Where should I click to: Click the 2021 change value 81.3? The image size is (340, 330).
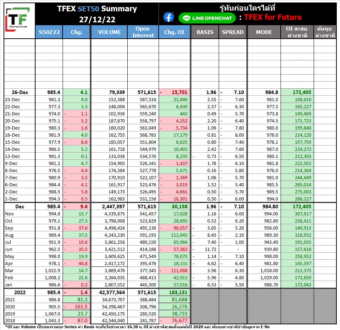pos(83,300)
